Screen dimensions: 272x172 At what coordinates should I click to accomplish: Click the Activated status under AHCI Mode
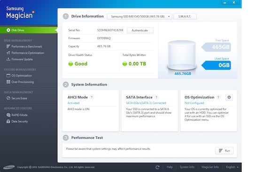pyautogui.click(x=73, y=103)
